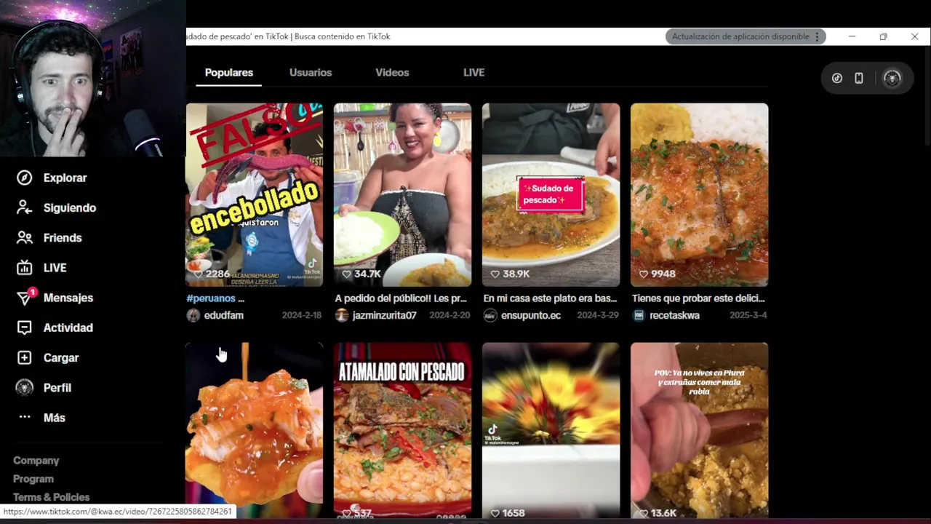This screenshot has height=524, width=931.
Task: Play the recetaskwa fish with rice thumbnail
Action: point(699,194)
